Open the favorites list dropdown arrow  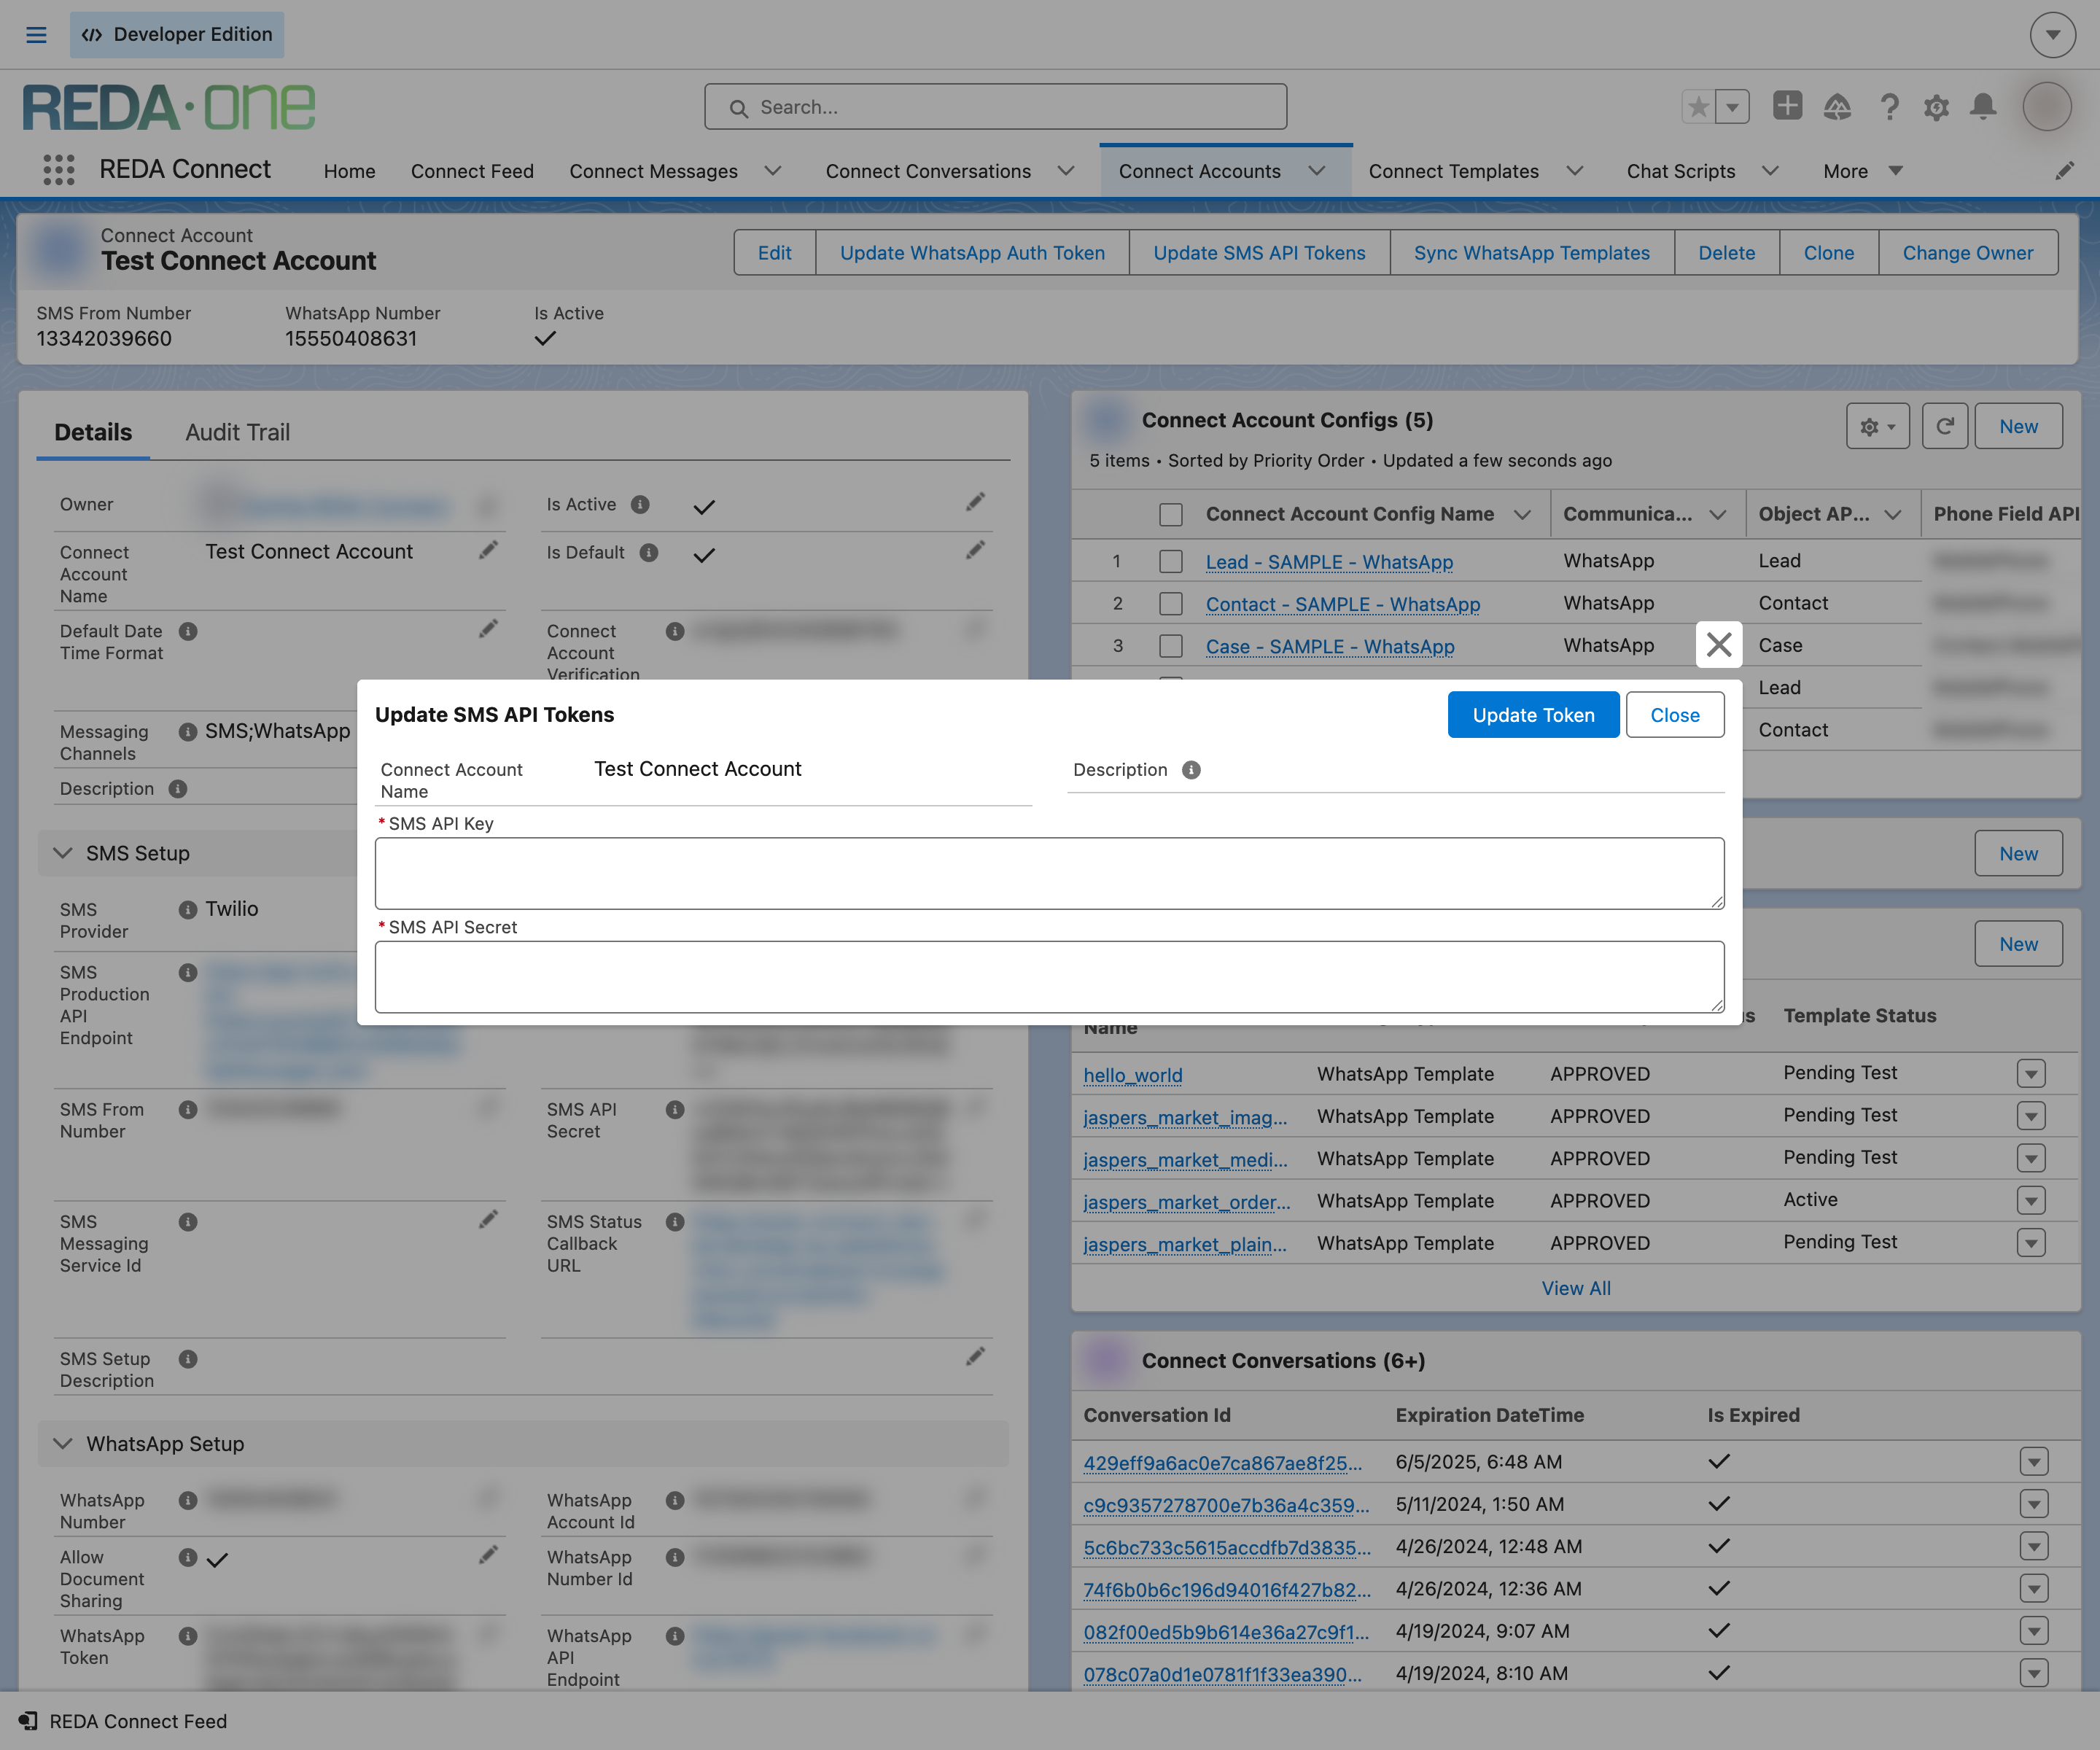pyautogui.click(x=1732, y=106)
